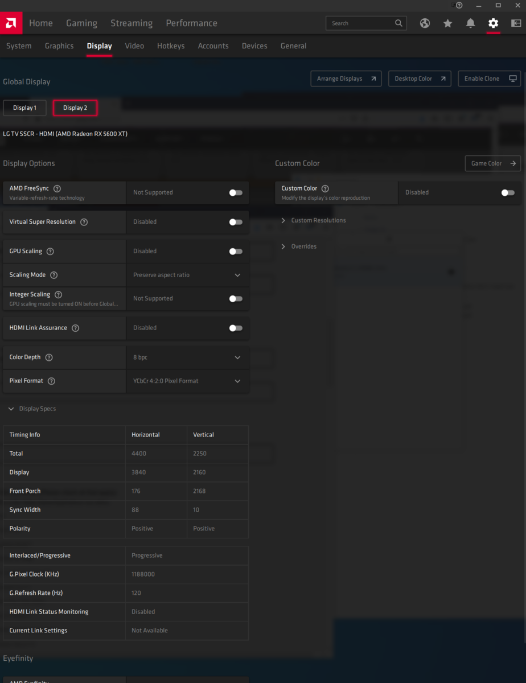Go to Gaming tab
This screenshot has width=526, height=683.
81,23
